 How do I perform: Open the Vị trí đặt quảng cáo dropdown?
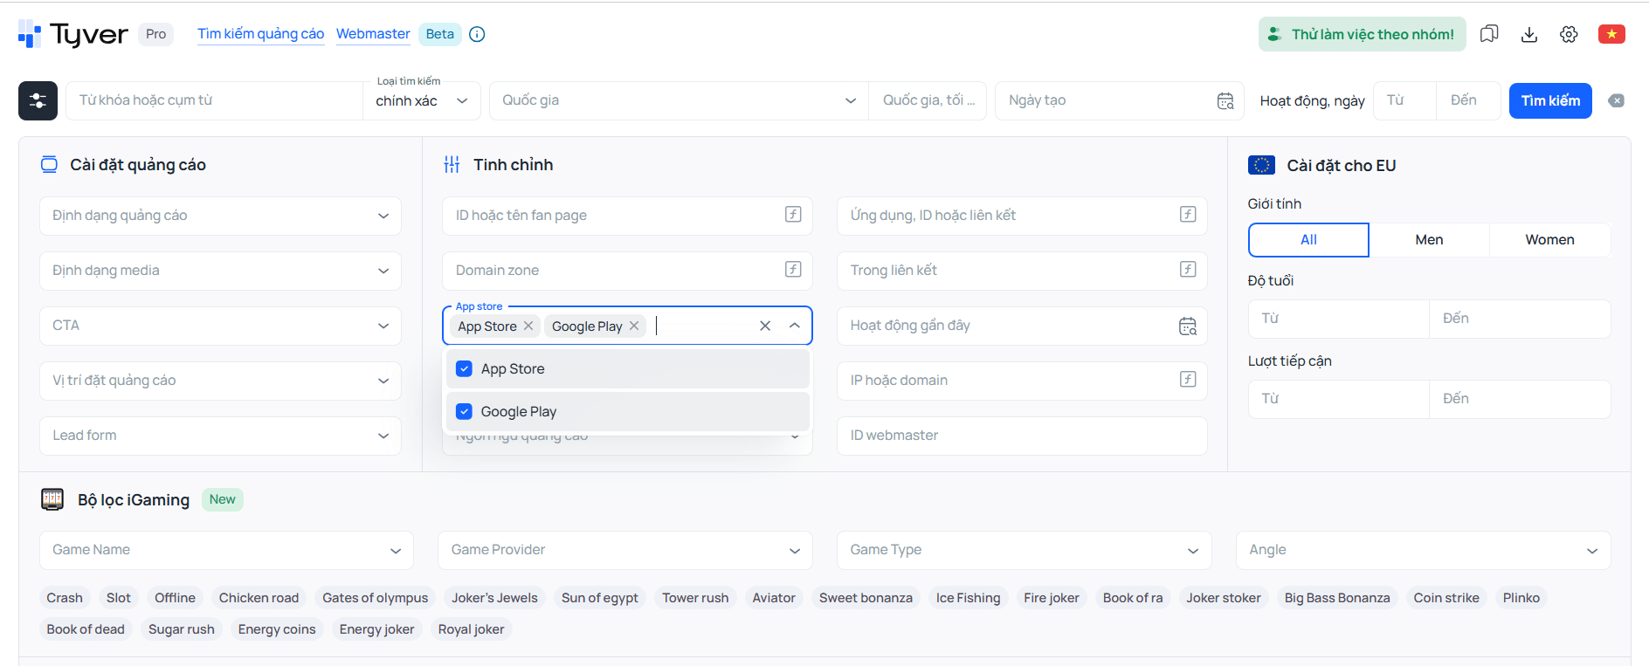pos(220,381)
